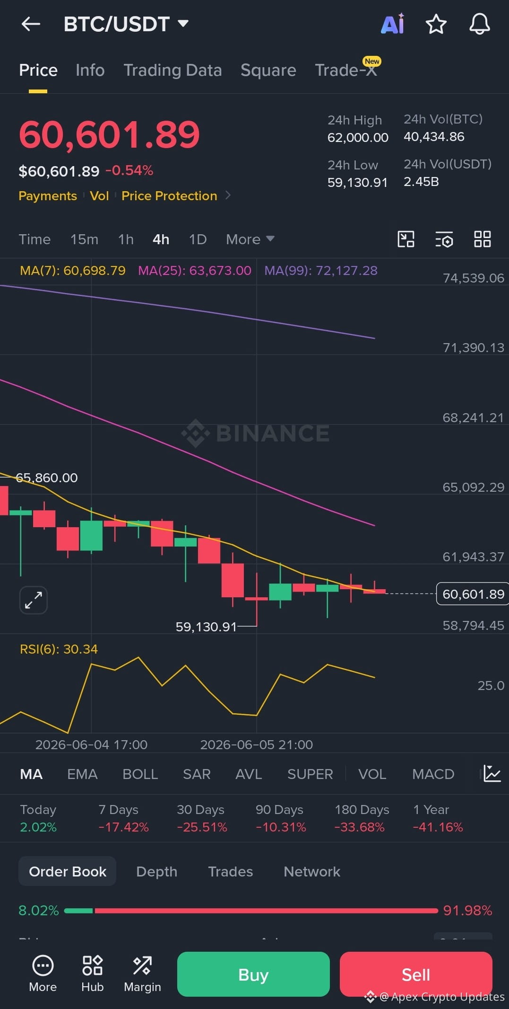This screenshot has width=509, height=1009.
Task: Set a price alert bell
Action: [x=479, y=24]
